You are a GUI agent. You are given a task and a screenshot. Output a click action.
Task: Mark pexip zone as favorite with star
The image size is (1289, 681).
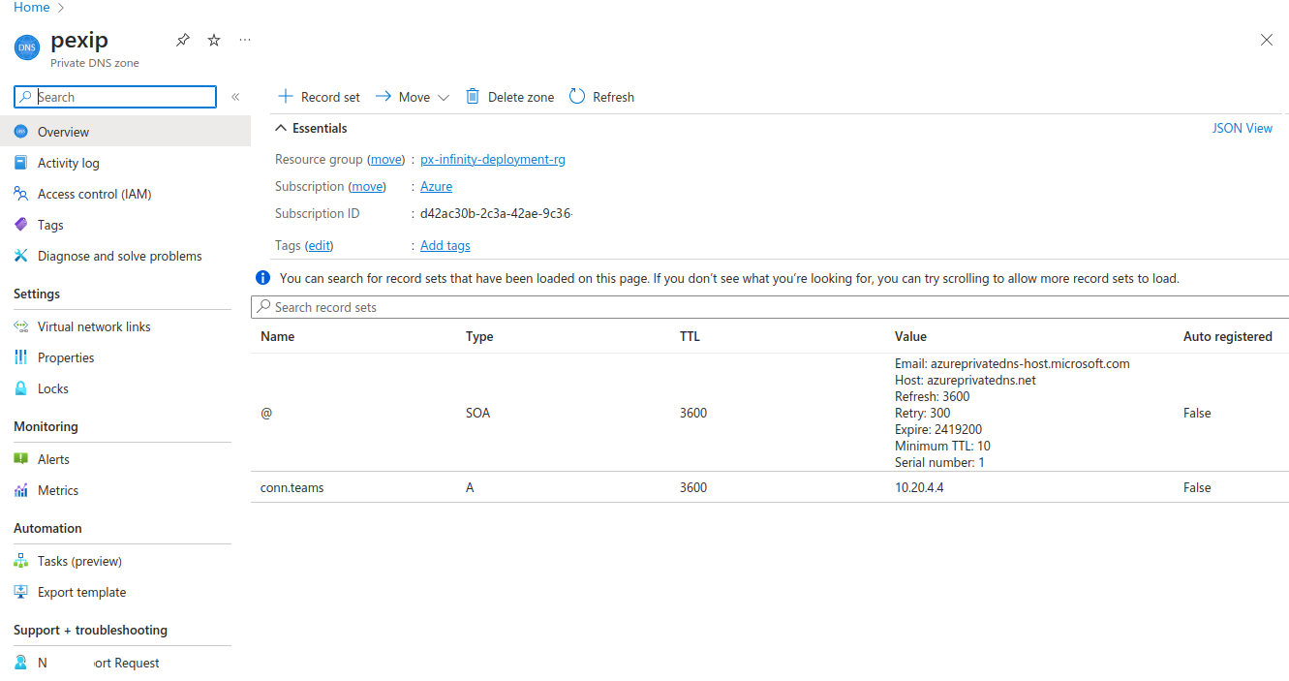click(x=214, y=40)
